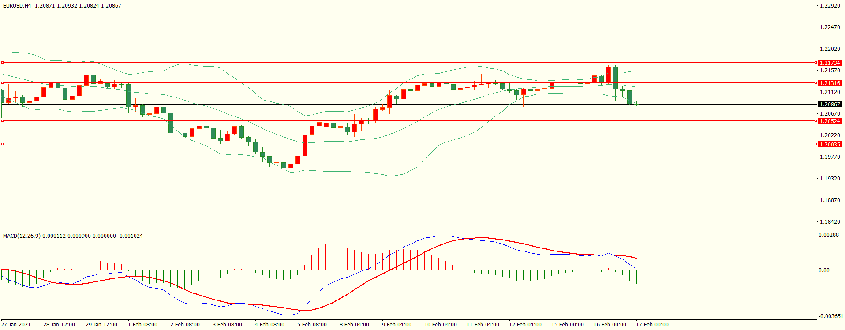The width and height of the screenshot is (845, 330).
Task: Click the 1.20670 price scale value
Action: pos(830,114)
